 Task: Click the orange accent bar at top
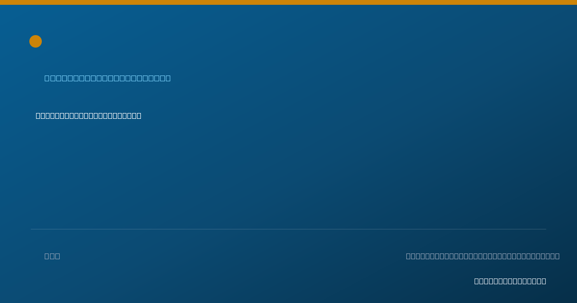point(288,2)
